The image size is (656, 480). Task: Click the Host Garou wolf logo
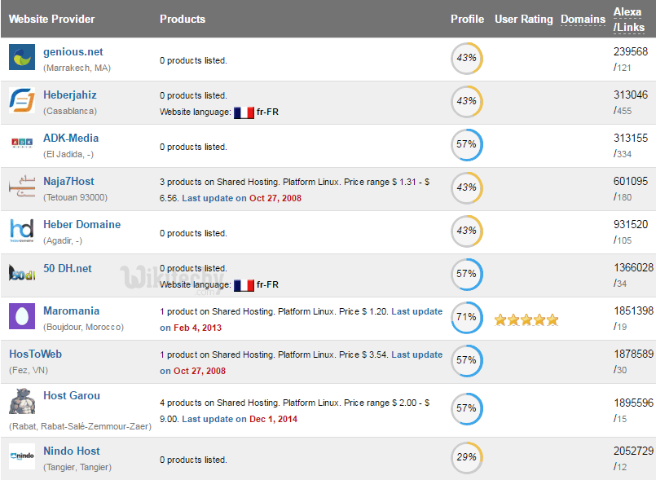(22, 402)
